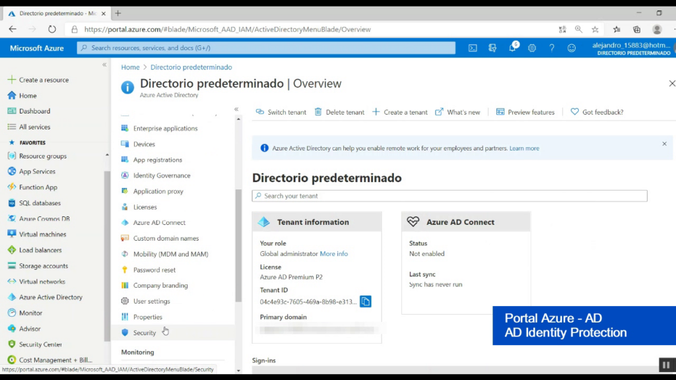Open Properties menu item
Viewport: 676px width, 380px height.
[x=147, y=317]
